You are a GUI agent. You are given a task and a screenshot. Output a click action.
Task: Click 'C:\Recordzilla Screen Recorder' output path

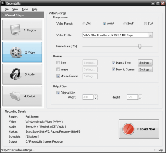tap(44, 141)
